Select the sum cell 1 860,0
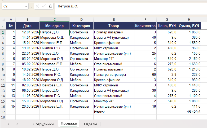 189,32
